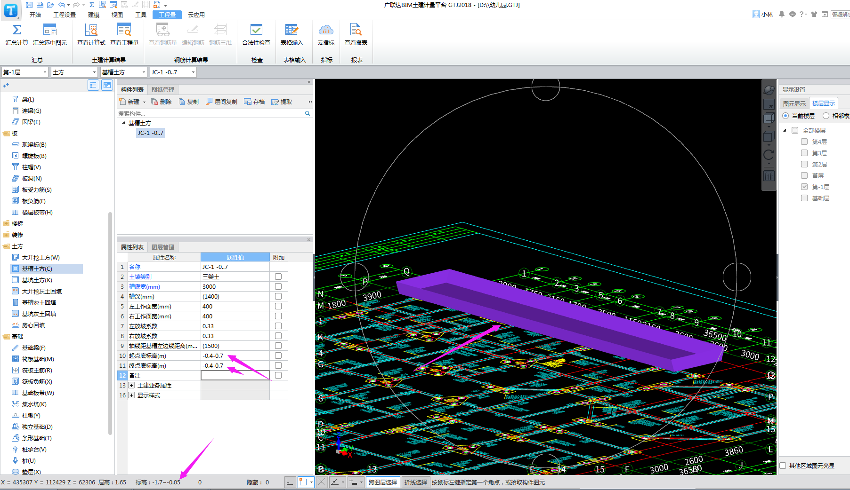
Task: Click 层间复制 in component list toolbar
Action: pos(222,102)
